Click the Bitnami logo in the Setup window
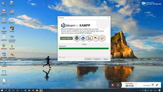The image size is (163, 92). 63,25
